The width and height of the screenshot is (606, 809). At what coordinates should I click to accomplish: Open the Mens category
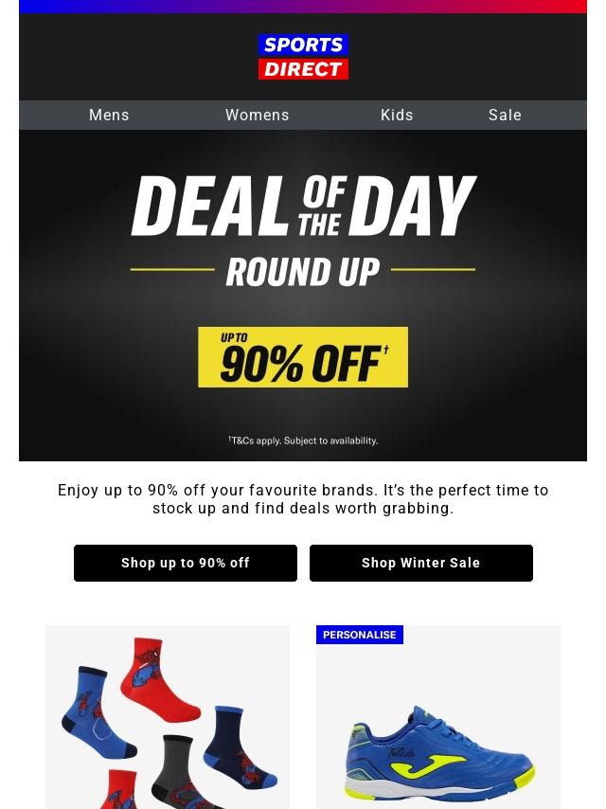(x=109, y=115)
